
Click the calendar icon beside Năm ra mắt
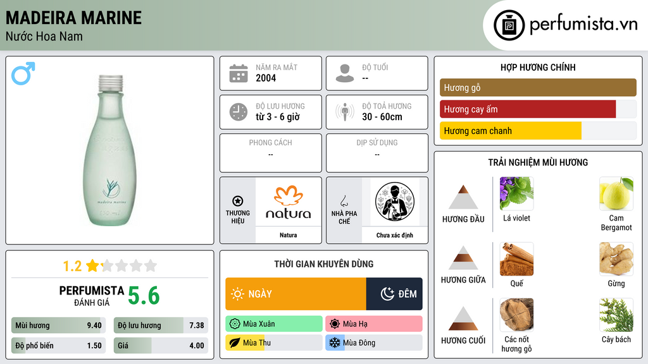pyautogui.click(x=239, y=73)
